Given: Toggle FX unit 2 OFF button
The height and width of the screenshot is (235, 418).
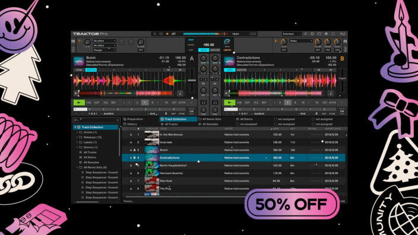Looking at the screenshot, I should (x=284, y=50).
